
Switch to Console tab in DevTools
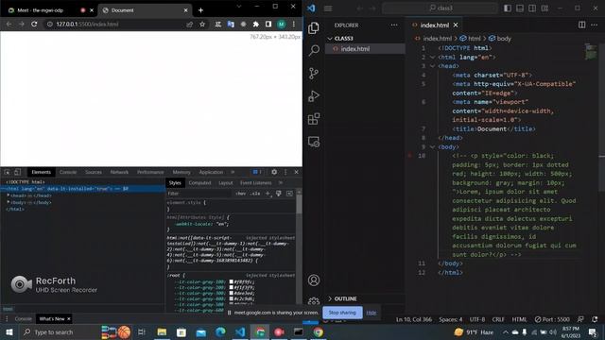68,172
